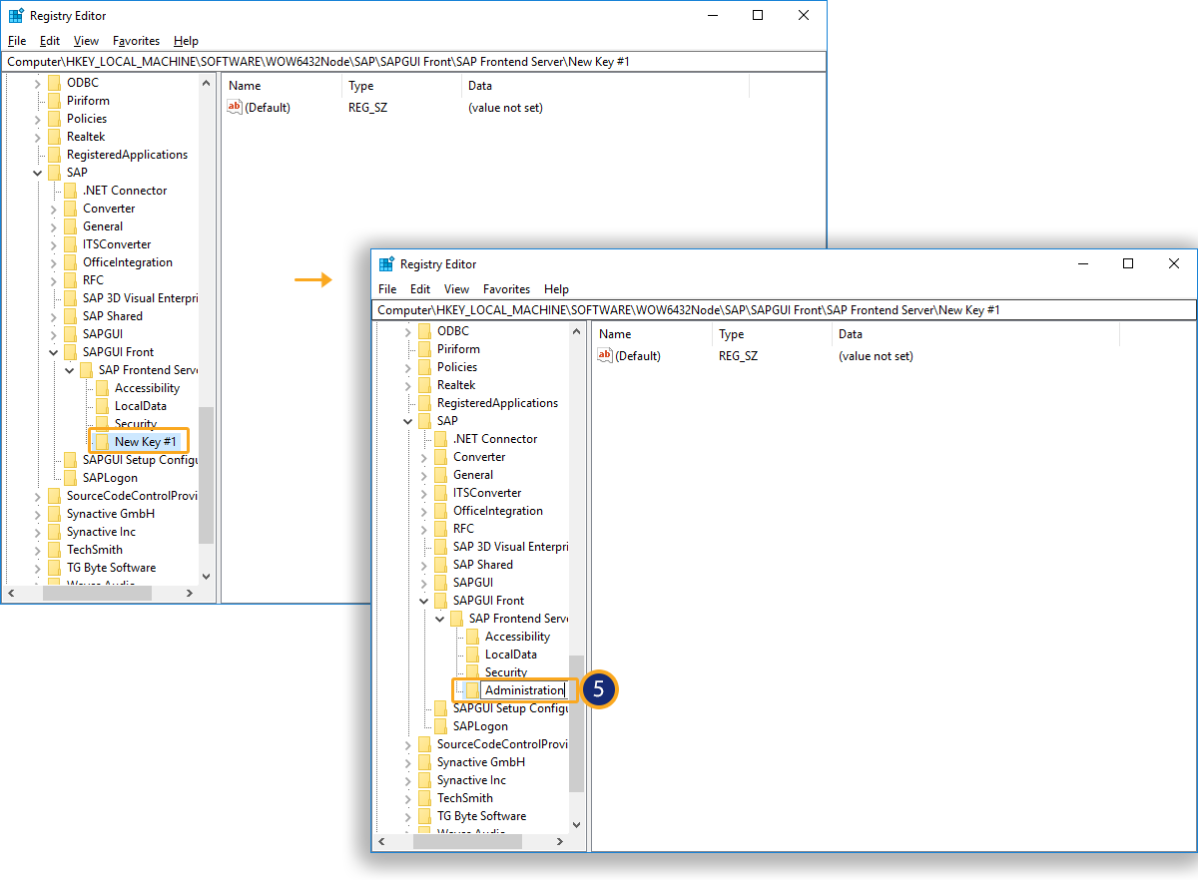Select the SAPLogon folder icon in front window
The width and height of the screenshot is (1198, 880).
click(440, 726)
